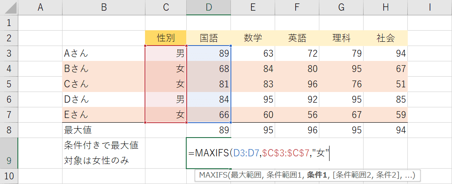The image size is (452, 184).
Task: Select row 10 header
Action: tap(9, 176)
